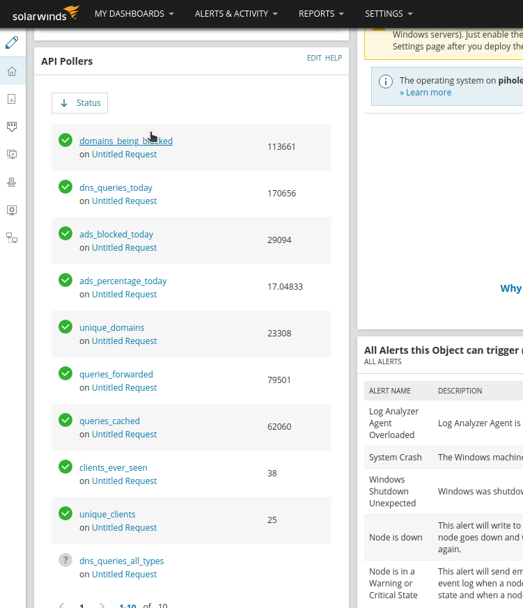523x608 pixels.
Task: Open the queries_forwarded poller link
Action: coord(116,374)
